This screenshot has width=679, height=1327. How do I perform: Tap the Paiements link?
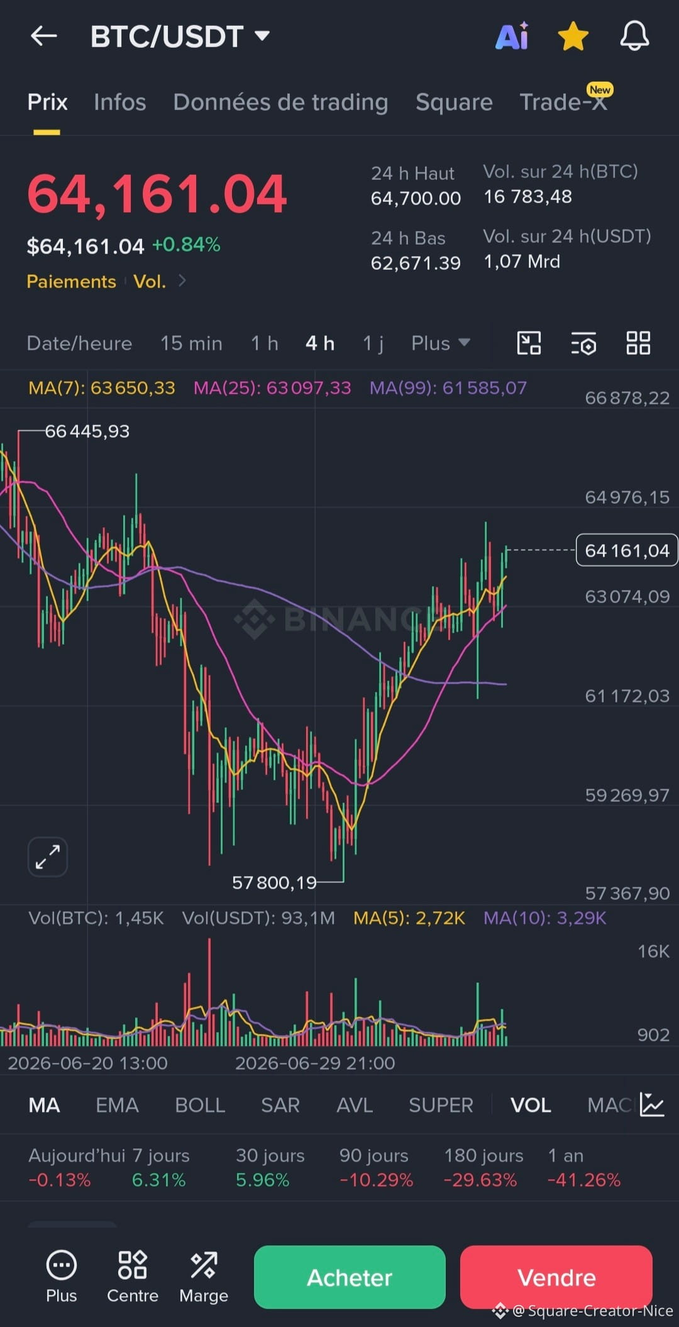[71, 281]
